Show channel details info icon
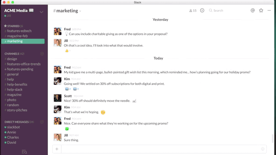 click(202, 10)
